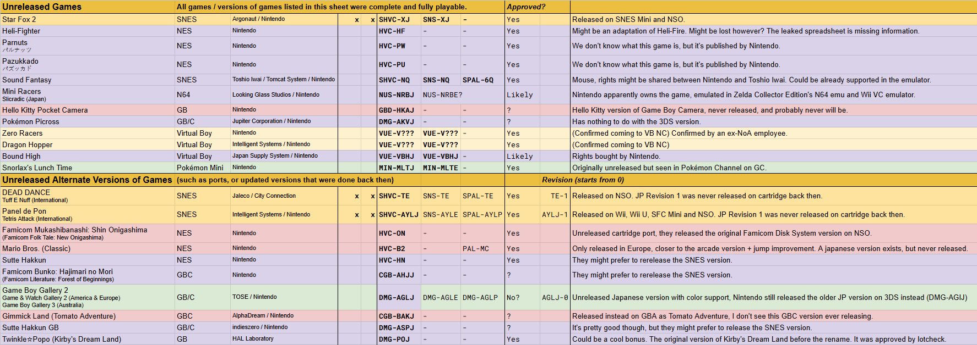Select the 'NUS-NRBE?' code cell

(x=442, y=94)
